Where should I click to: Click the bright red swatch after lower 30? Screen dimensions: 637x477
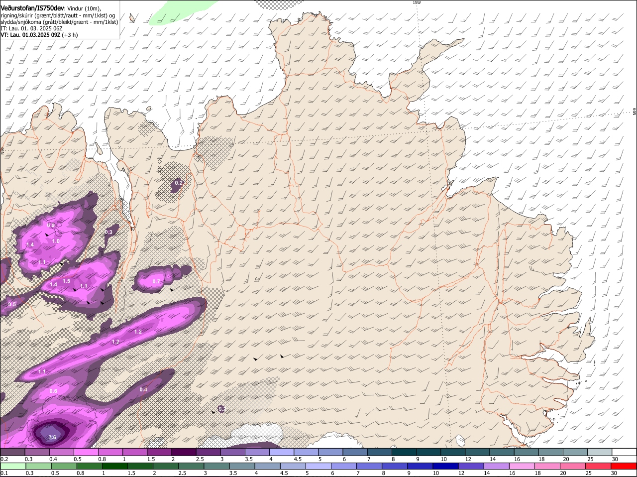click(x=625, y=466)
